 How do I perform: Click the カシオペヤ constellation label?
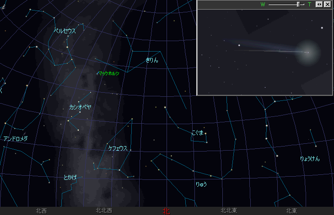80,107
